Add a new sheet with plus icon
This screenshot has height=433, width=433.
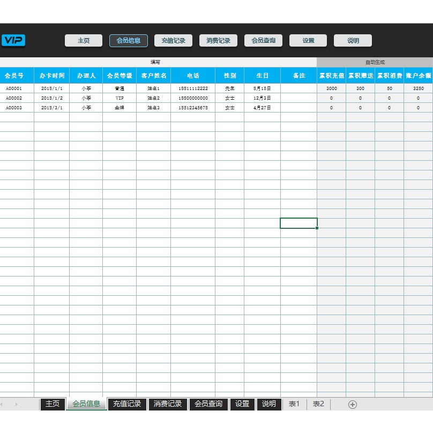[352, 405]
